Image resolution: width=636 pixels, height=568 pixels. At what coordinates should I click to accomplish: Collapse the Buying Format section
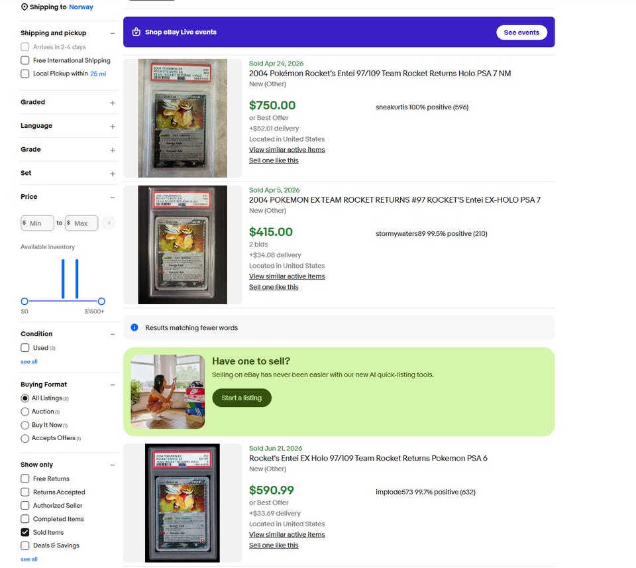coord(113,384)
